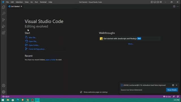The width and height of the screenshot is (181, 102).
Task: Open Microsoft Edge from the taskbar
Action: 18,100
